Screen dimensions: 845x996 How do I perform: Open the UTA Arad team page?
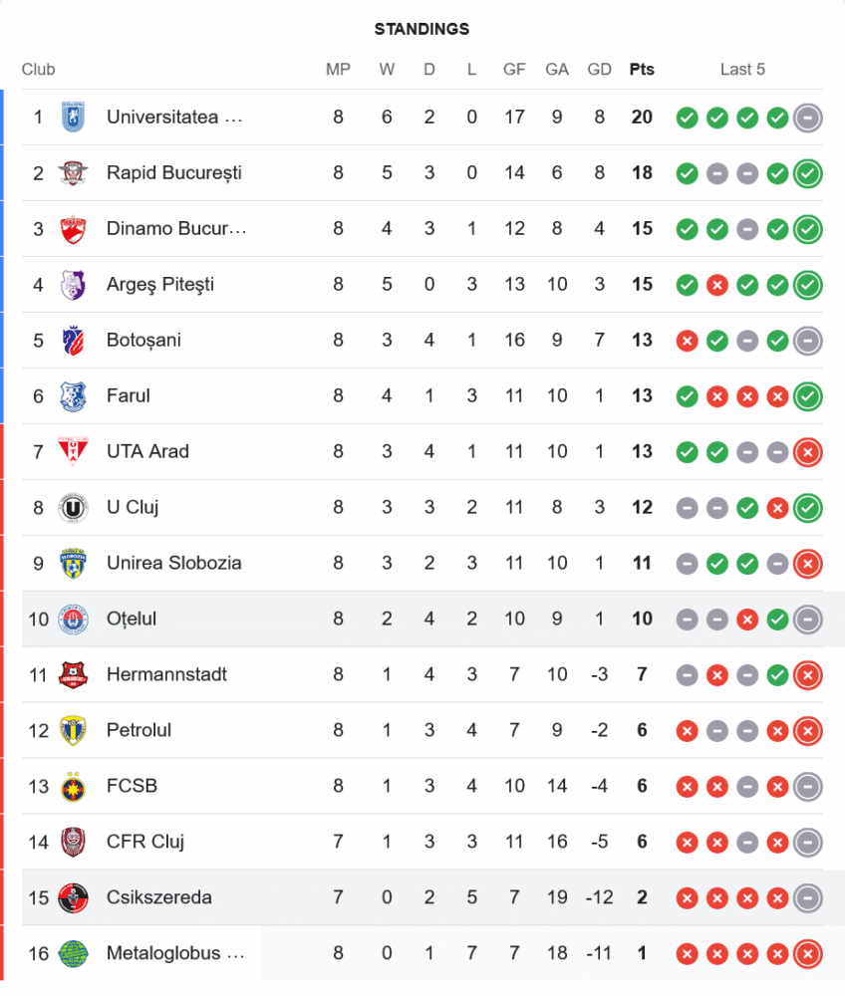coord(147,451)
